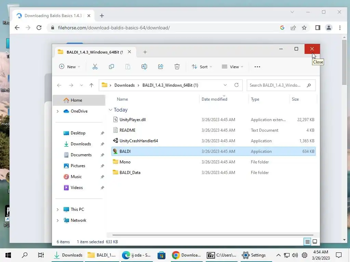The height and width of the screenshot is (262, 350).
Task: Close the Chrome Baldis Basics tab
Action: pos(89,16)
